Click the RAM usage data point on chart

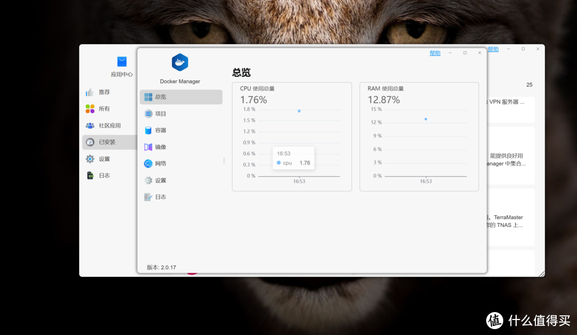(x=426, y=119)
